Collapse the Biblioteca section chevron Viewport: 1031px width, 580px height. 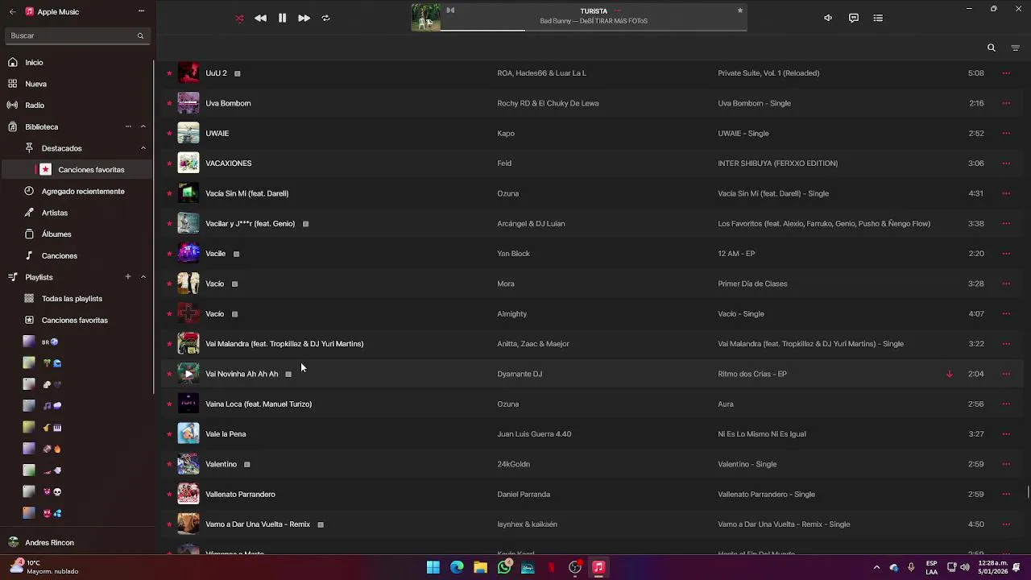click(x=143, y=126)
